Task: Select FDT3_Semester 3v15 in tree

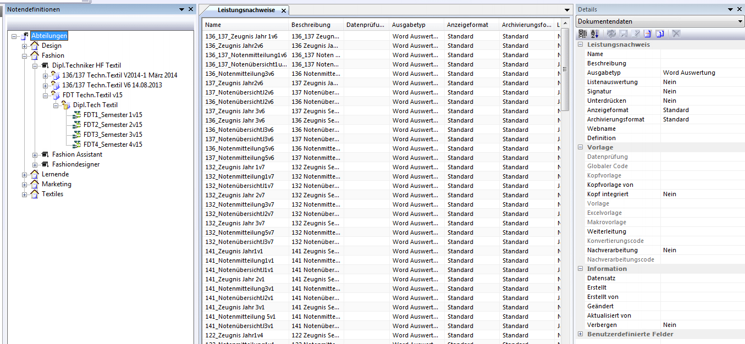Action: click(x=113, y=135)
